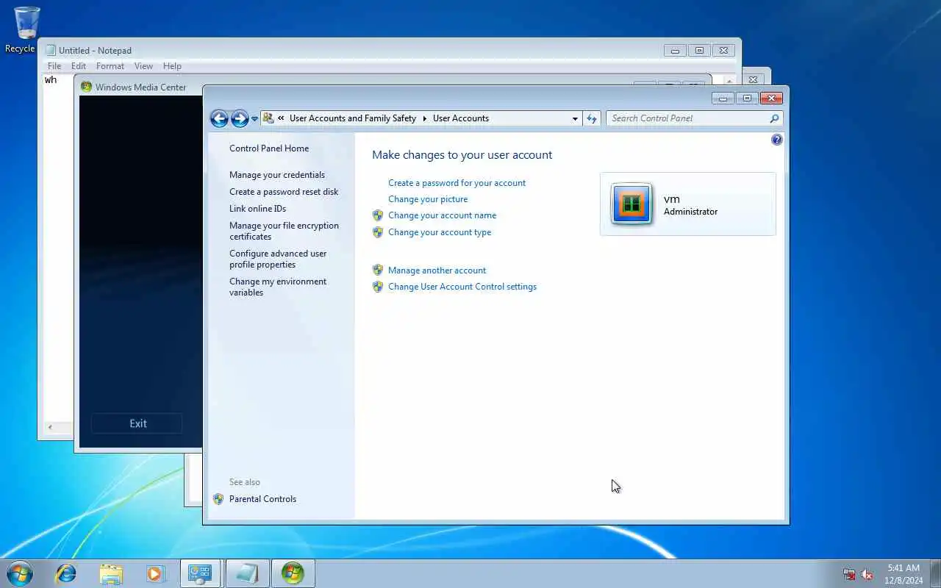941x588 pixels.
Task: Open the breadcrumb overflow chevron
Action: tap(281, 118)
